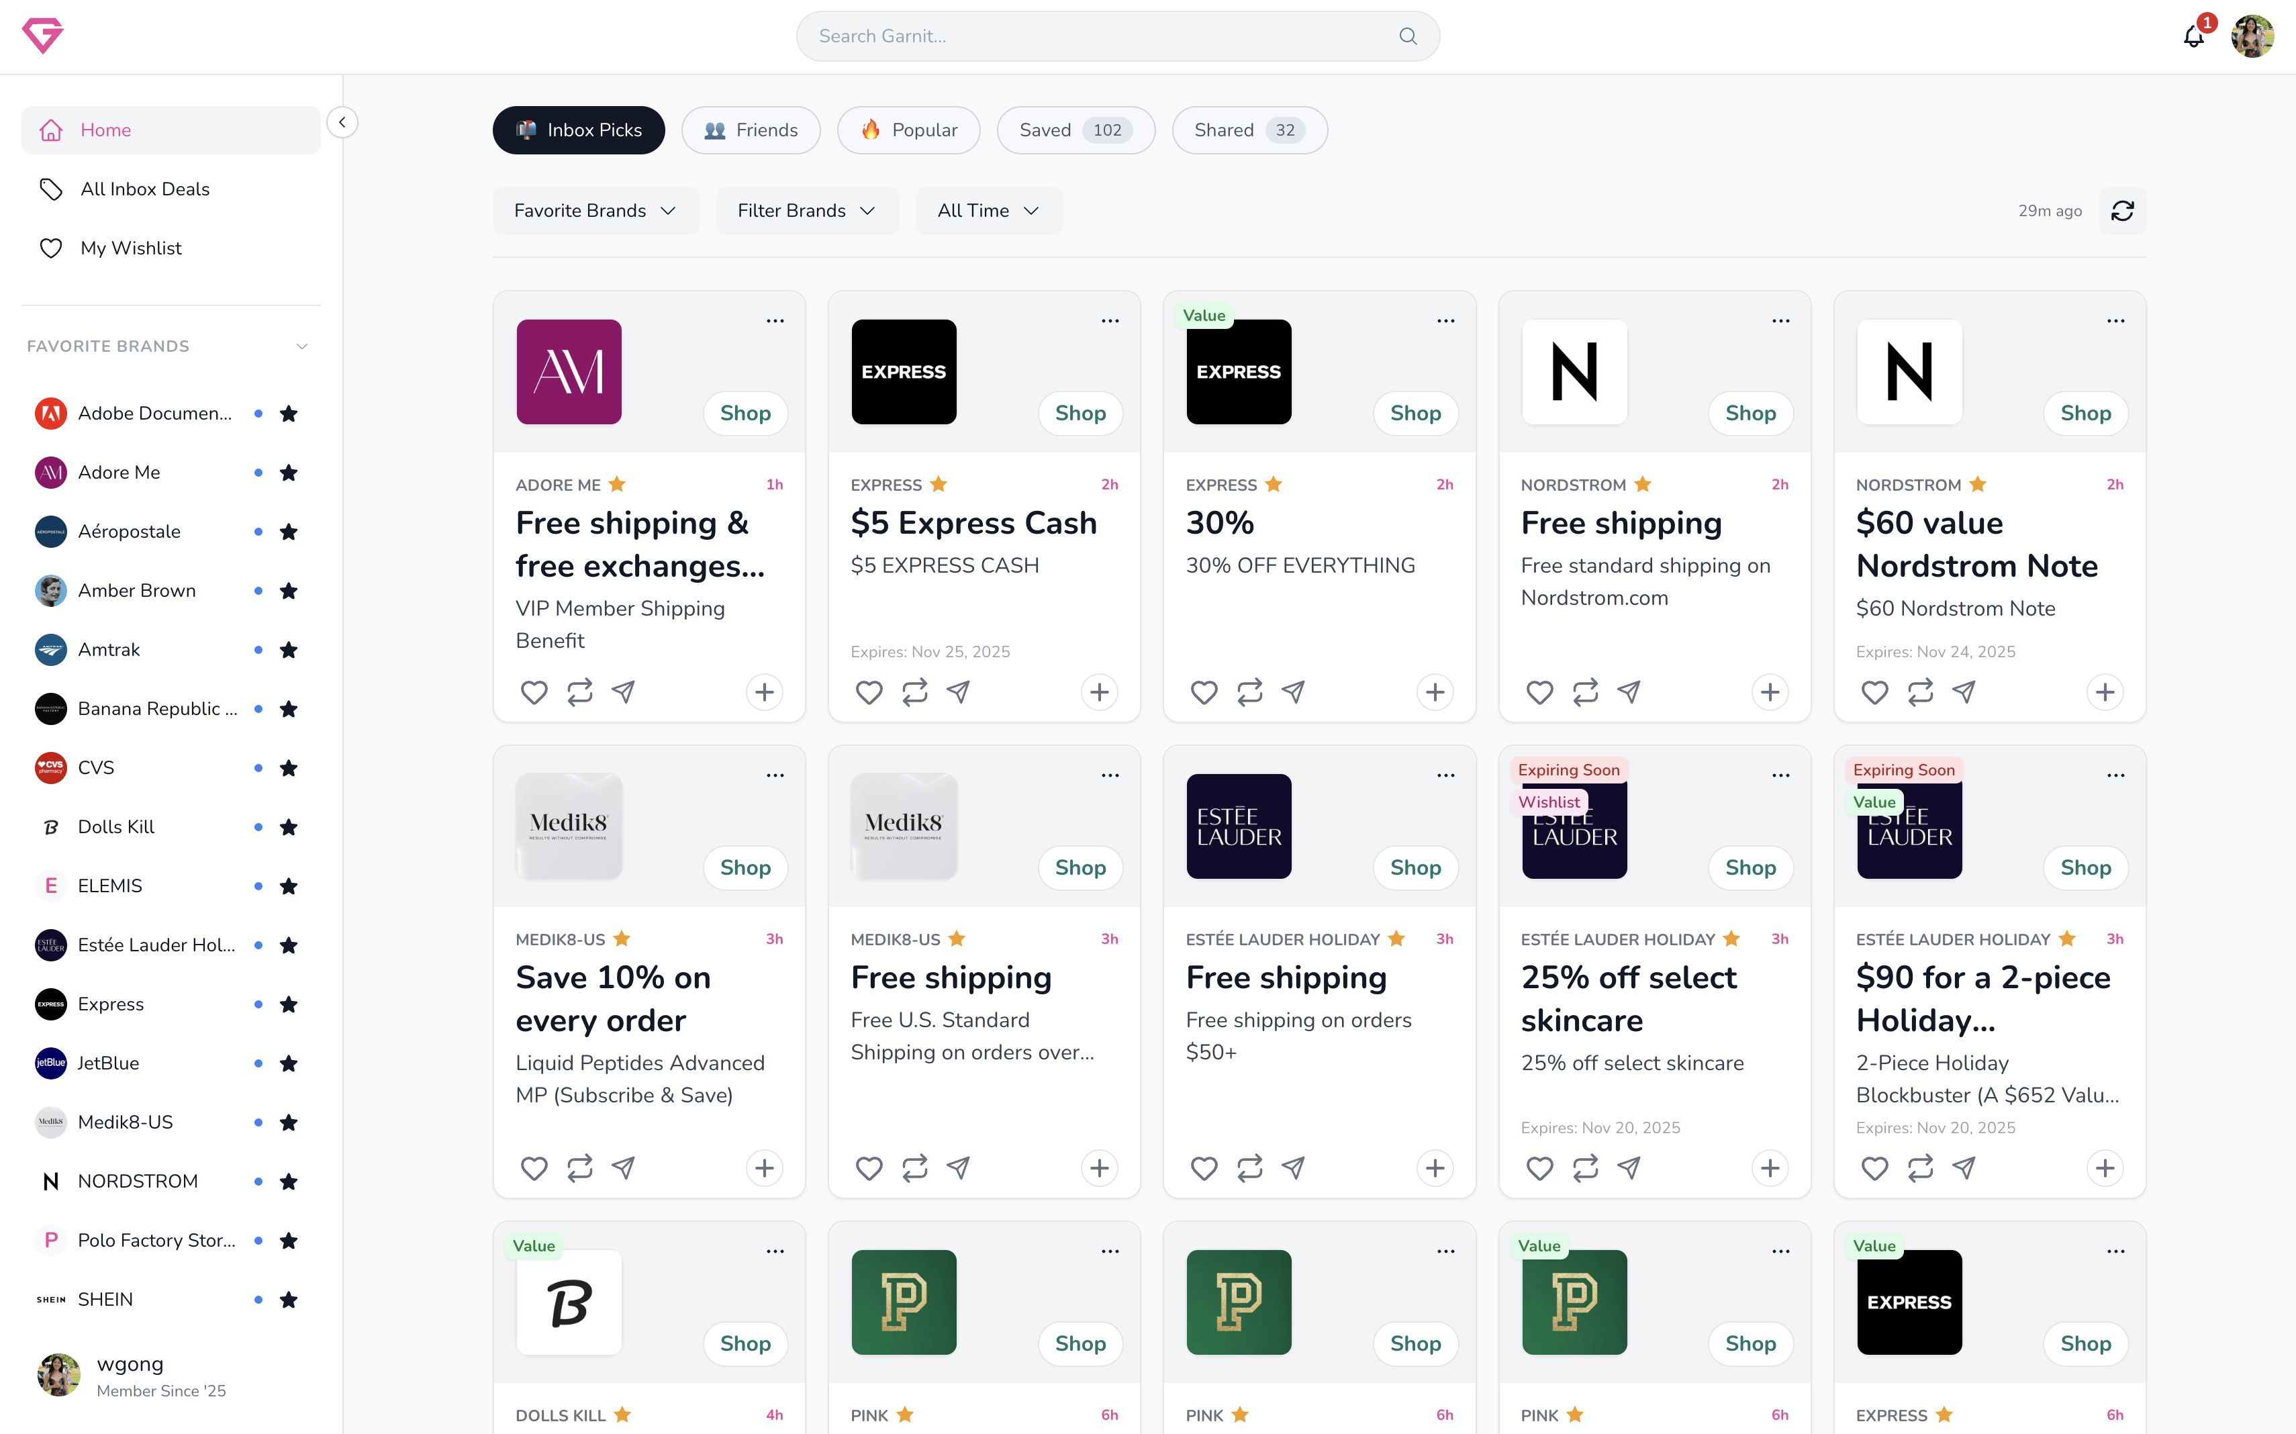Save the Adore Me deal with the heart icon

tap(534, 692)
